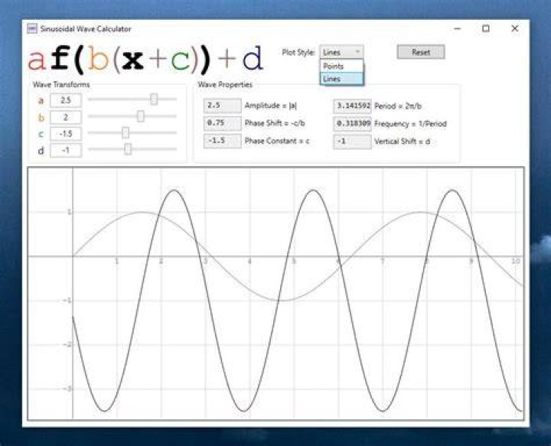551x446 pixels.
Task: Select Points from the Plot Style list
Action: point(341,66)
